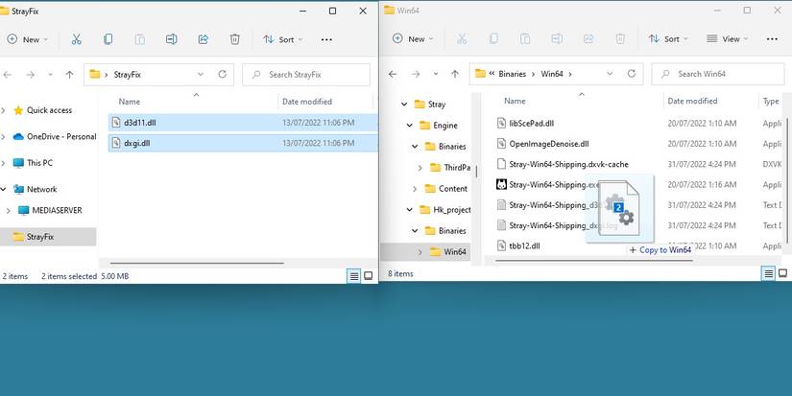
Task: Click Rename icon in StrayFix toolbar
Action: coord(171,39)
